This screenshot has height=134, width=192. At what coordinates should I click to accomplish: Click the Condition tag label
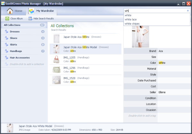tap(150, 98)
